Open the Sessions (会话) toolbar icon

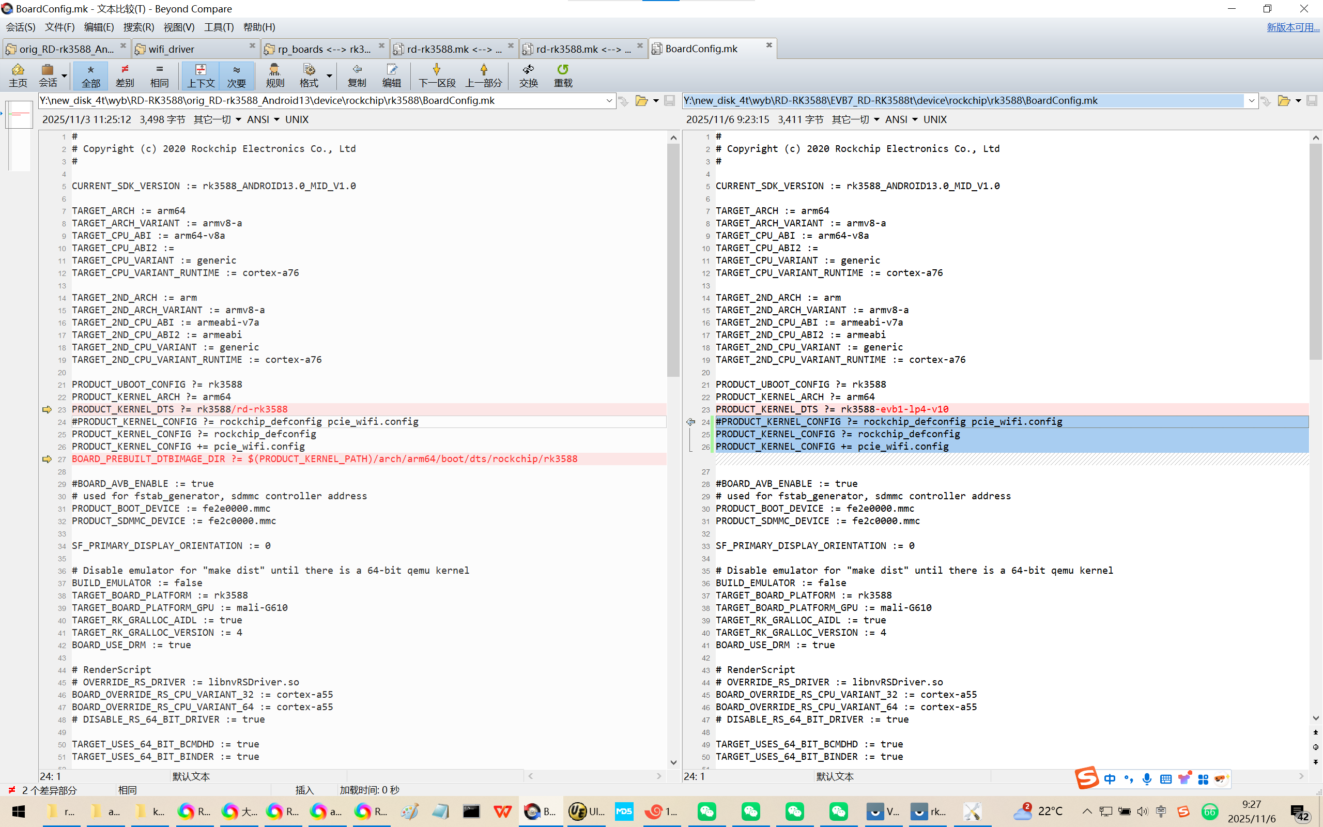(x=48, y=75)
